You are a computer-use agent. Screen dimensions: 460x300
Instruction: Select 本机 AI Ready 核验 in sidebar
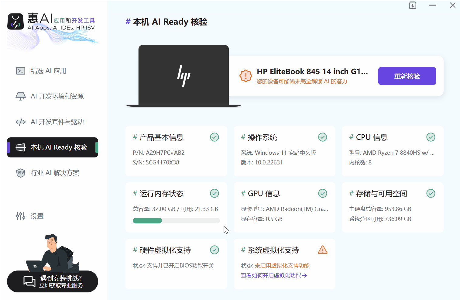point(53,147)
